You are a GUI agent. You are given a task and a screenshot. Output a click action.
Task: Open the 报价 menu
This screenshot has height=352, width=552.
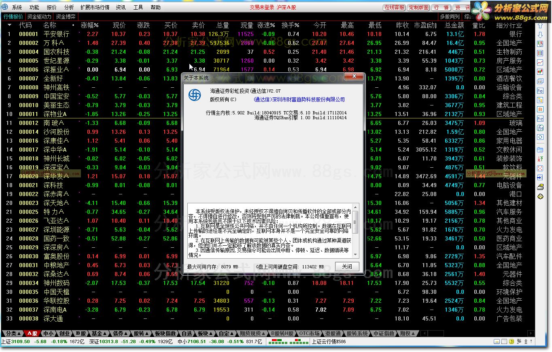pyautogui.click(x=52, y=7)
